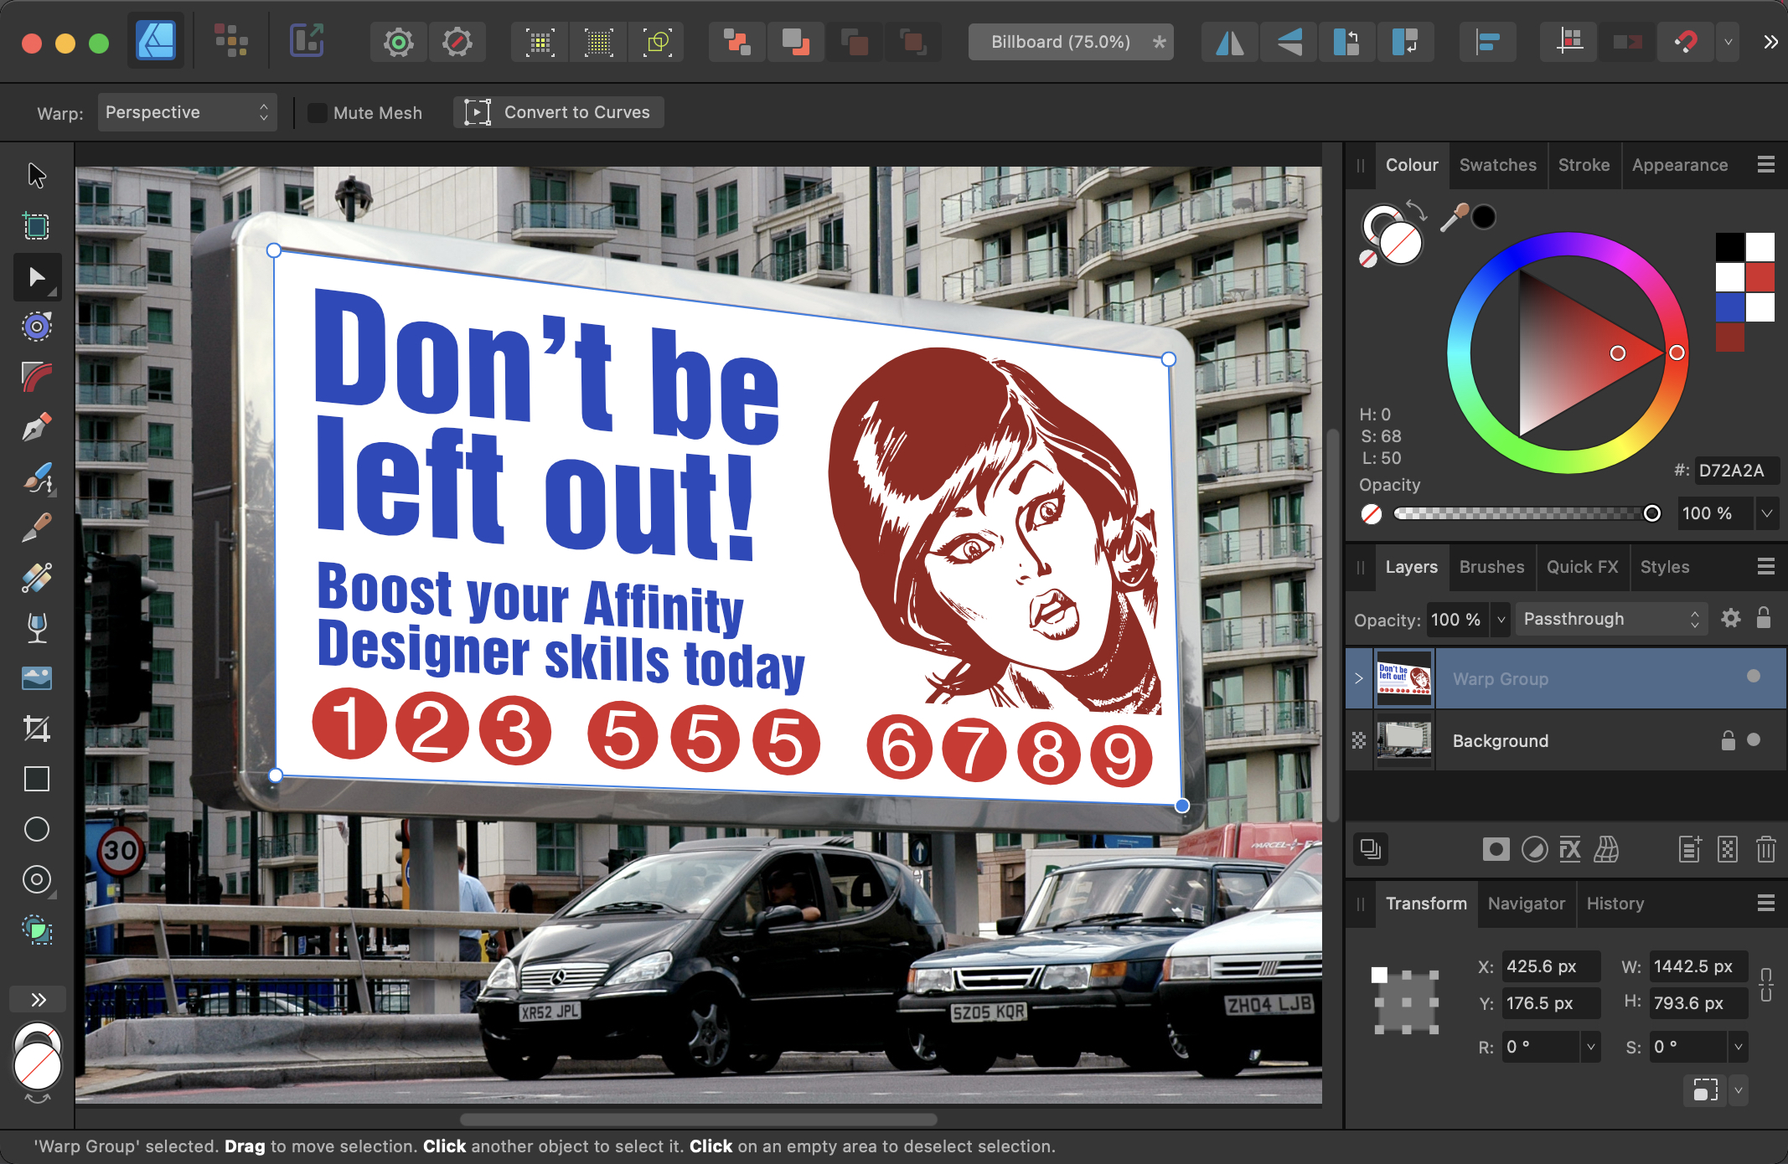The height and width of the screenshot is (1164, 1788).
Task: Click the colour picker eyedropper icon
Action: click(x=1454, y=218)
